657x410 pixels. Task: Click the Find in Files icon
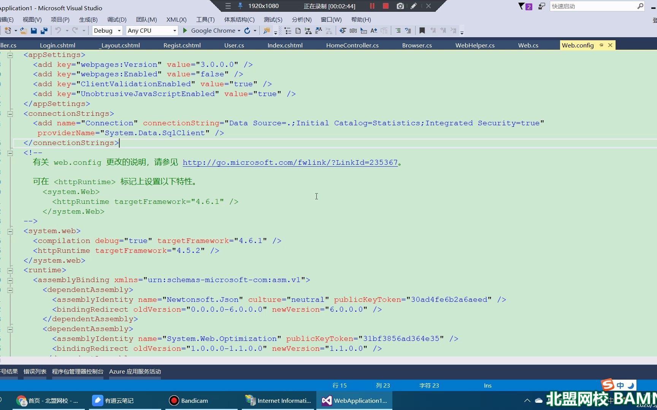click(x=267, y=31)
